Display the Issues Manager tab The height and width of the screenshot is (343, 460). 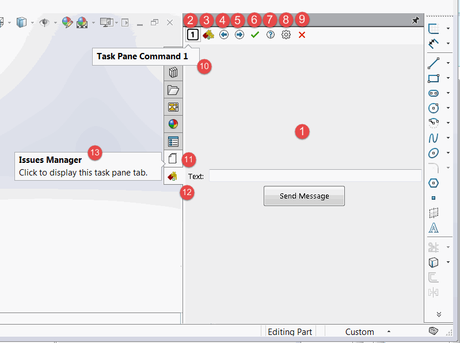pyautogui.click(x=173, y=159)
